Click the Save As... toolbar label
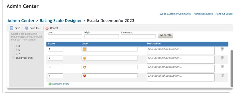The width and height of the screenshot is (237, 93). 35,28
